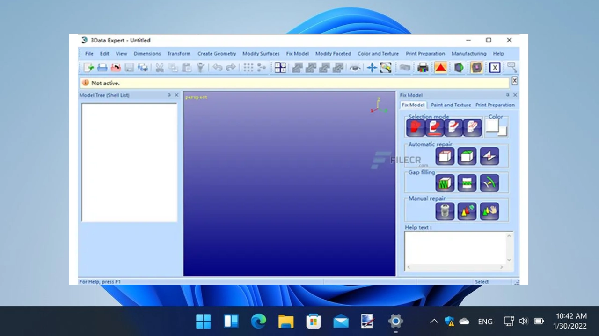
Task: Click the dotted grid icon in toolbar
Action: point(248,68)
